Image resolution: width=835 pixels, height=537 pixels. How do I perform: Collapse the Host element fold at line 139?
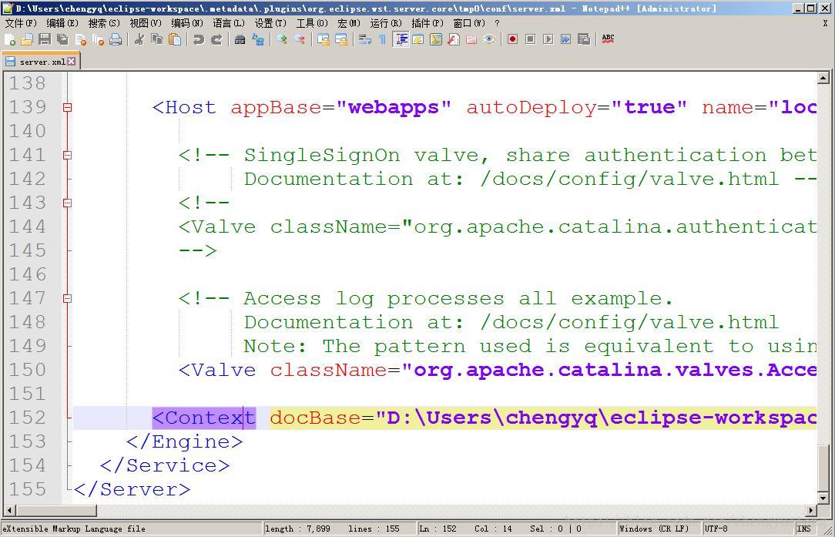[67, 109]
